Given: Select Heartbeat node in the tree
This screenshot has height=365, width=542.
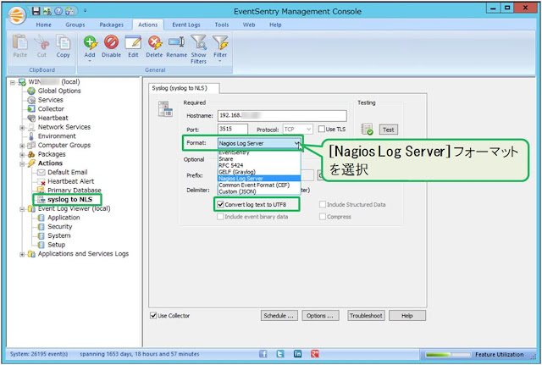Looking at the screenshot, I should pyautogui.click(x=53, y=118).
